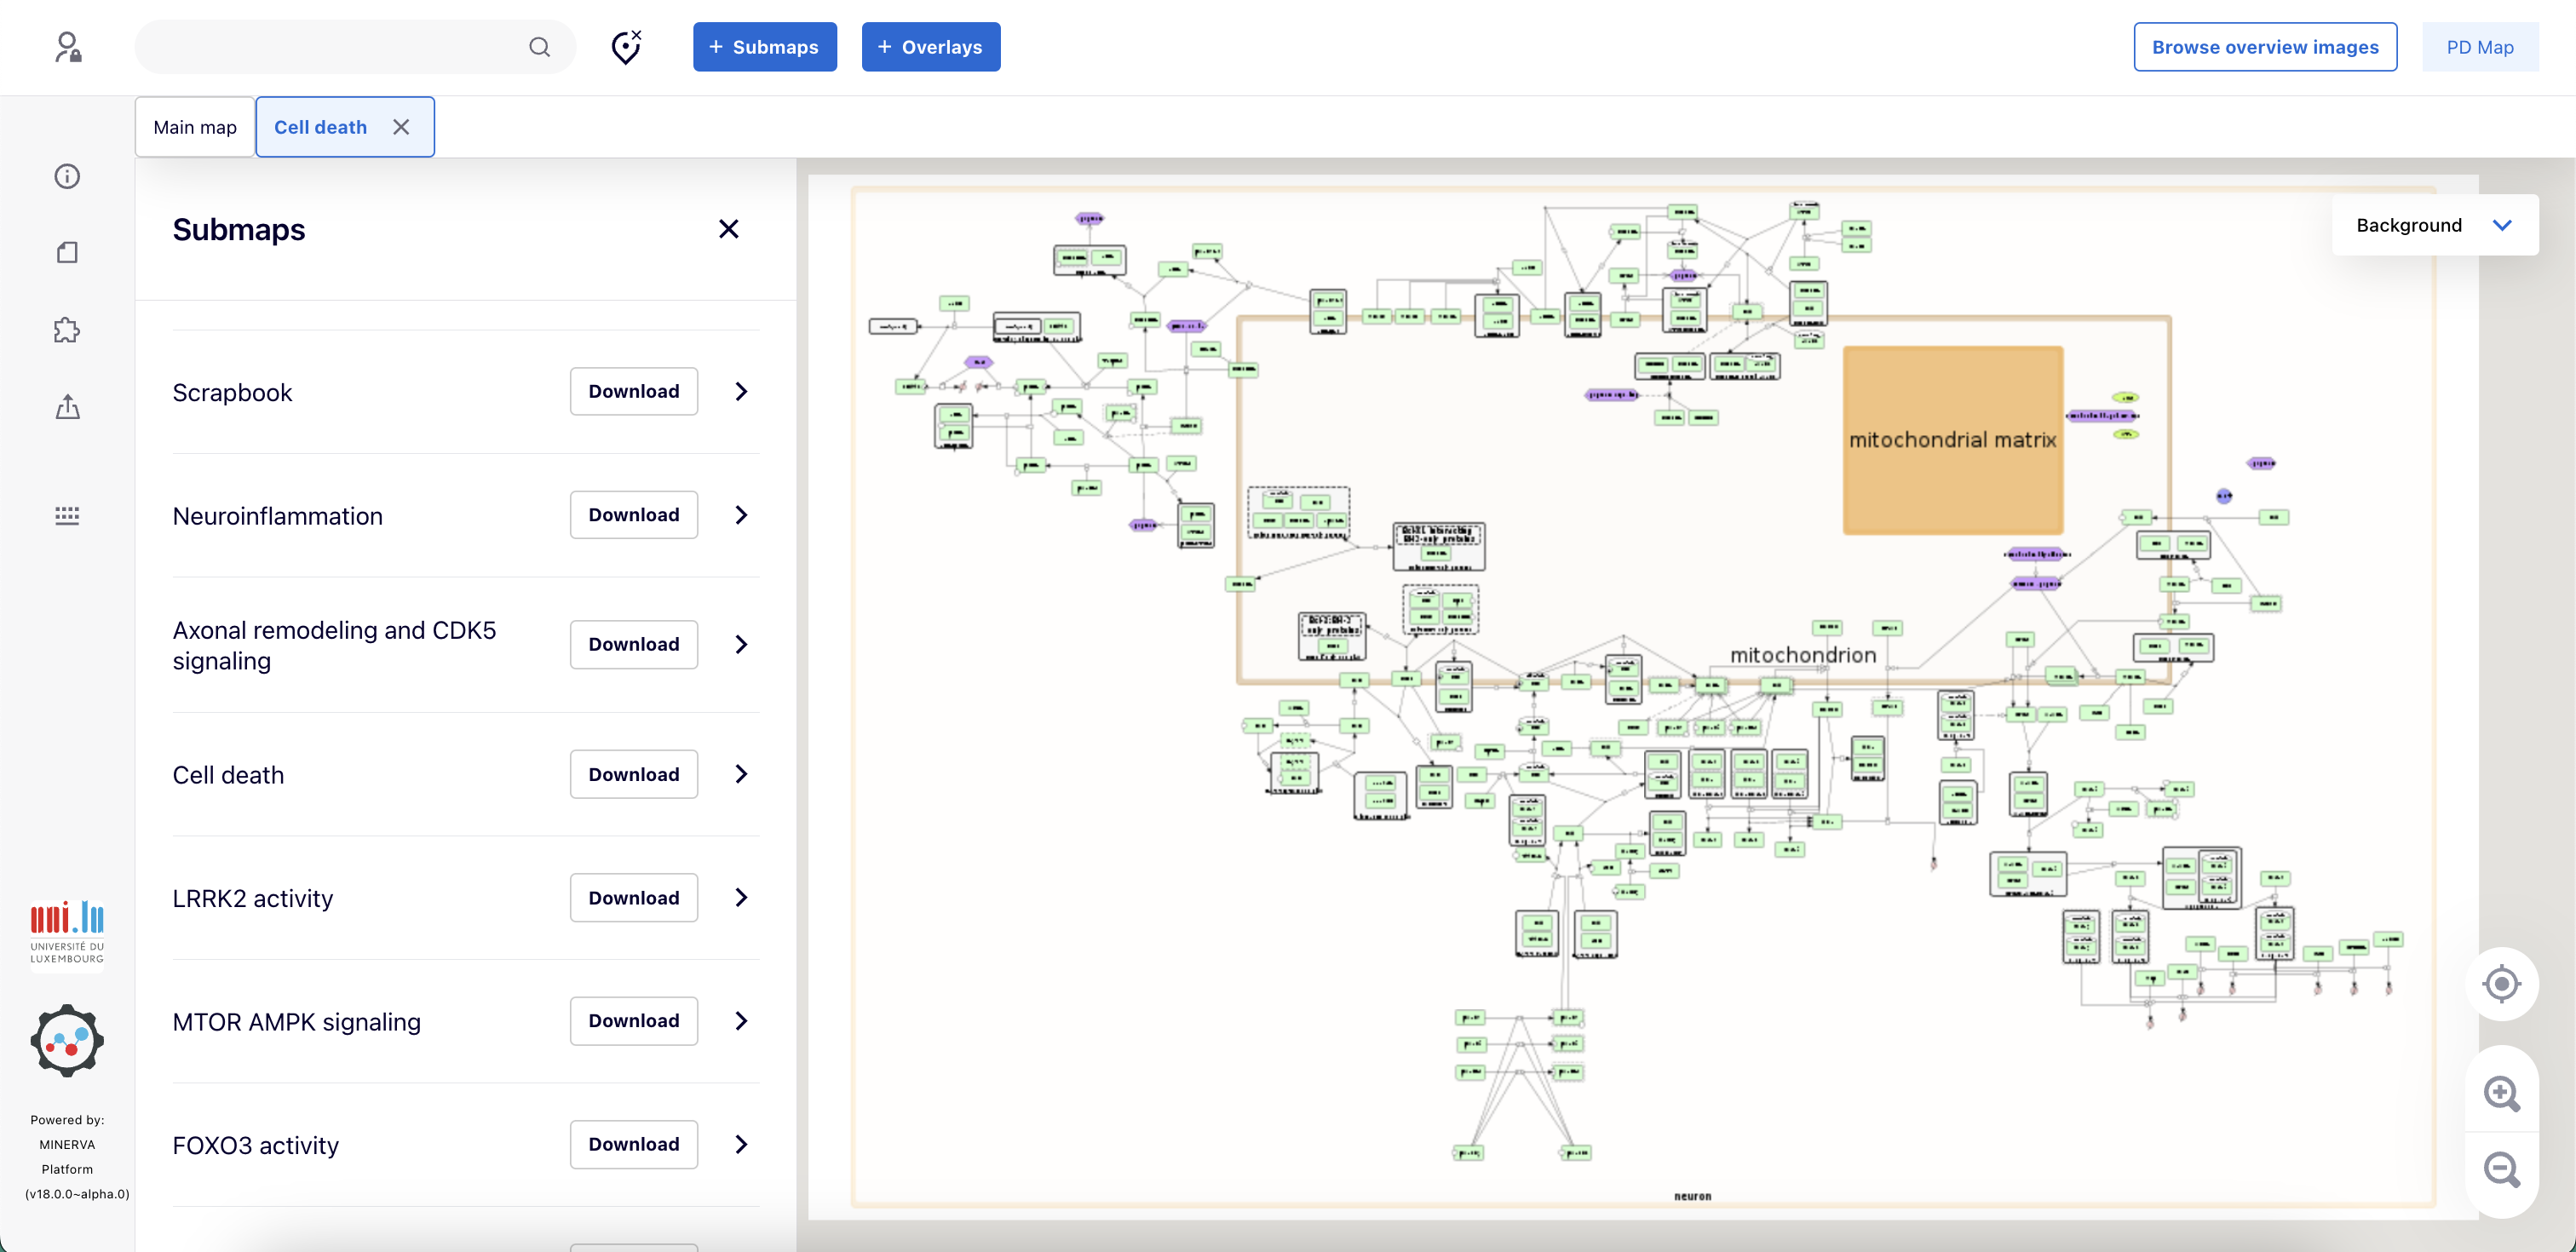Zoom out on the map
The image size is (2576, 1252).
coord(2501,1169)
